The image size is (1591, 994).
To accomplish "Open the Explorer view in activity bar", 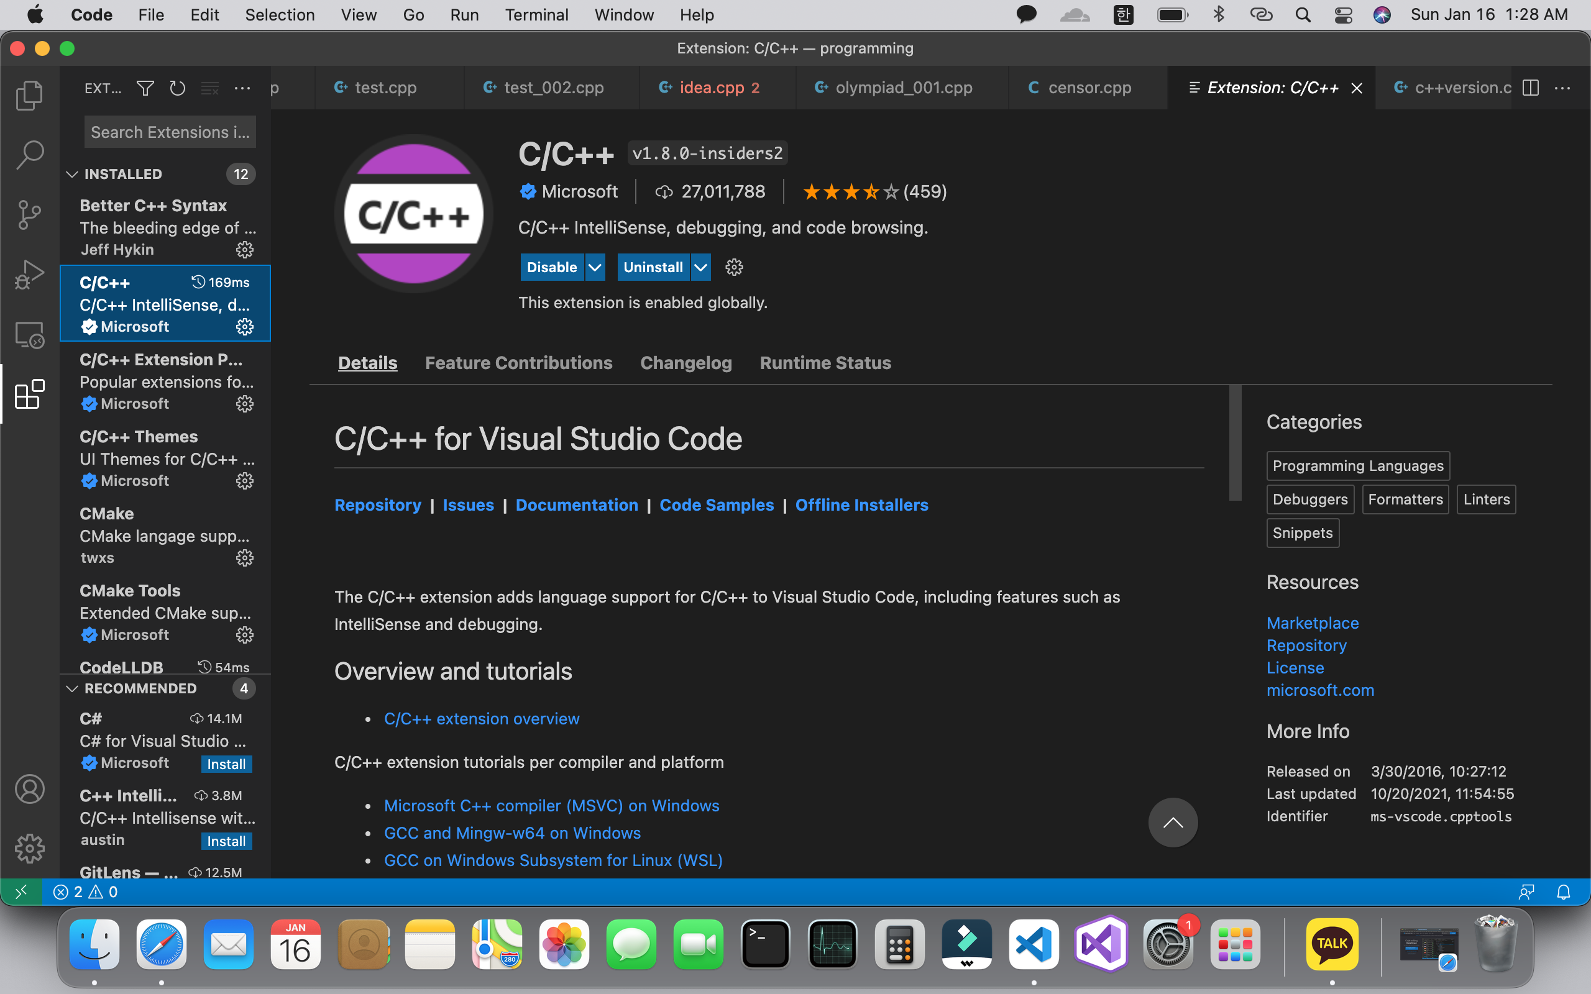I will coord(30,95).
